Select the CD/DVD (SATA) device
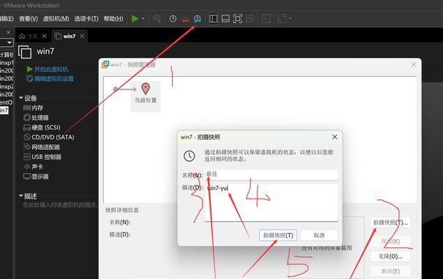The height and width of the screenshot is (279, 443). pos(49,137)
